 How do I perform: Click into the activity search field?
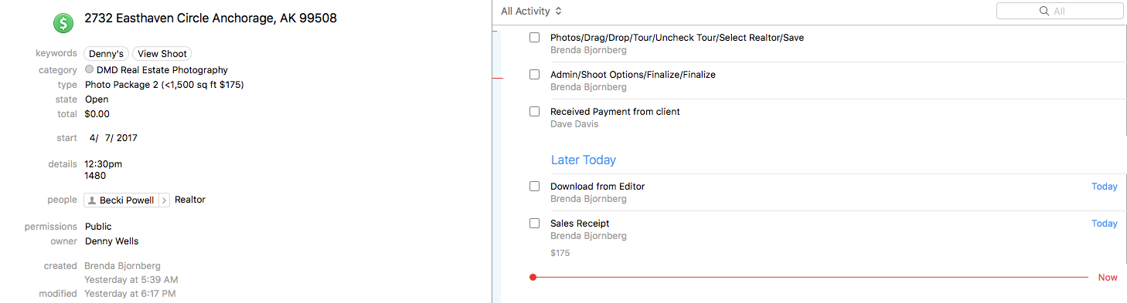point(1060,11)
